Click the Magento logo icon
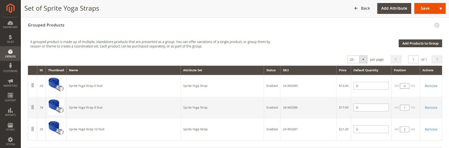This screenshot has width=449, height=148. pos(10,8)
